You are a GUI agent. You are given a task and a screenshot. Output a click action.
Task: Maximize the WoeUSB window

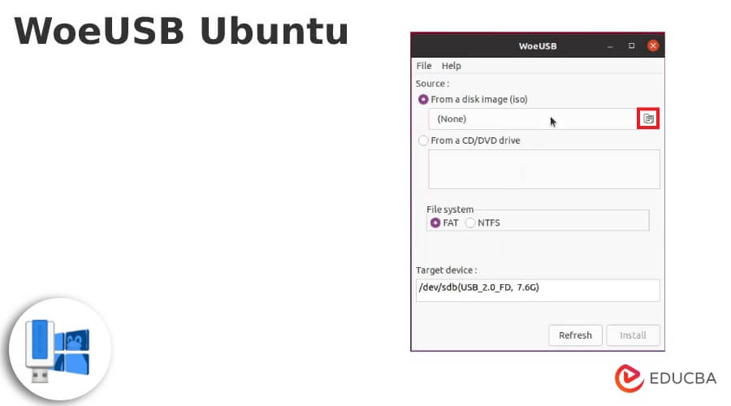tap(632, 45)
